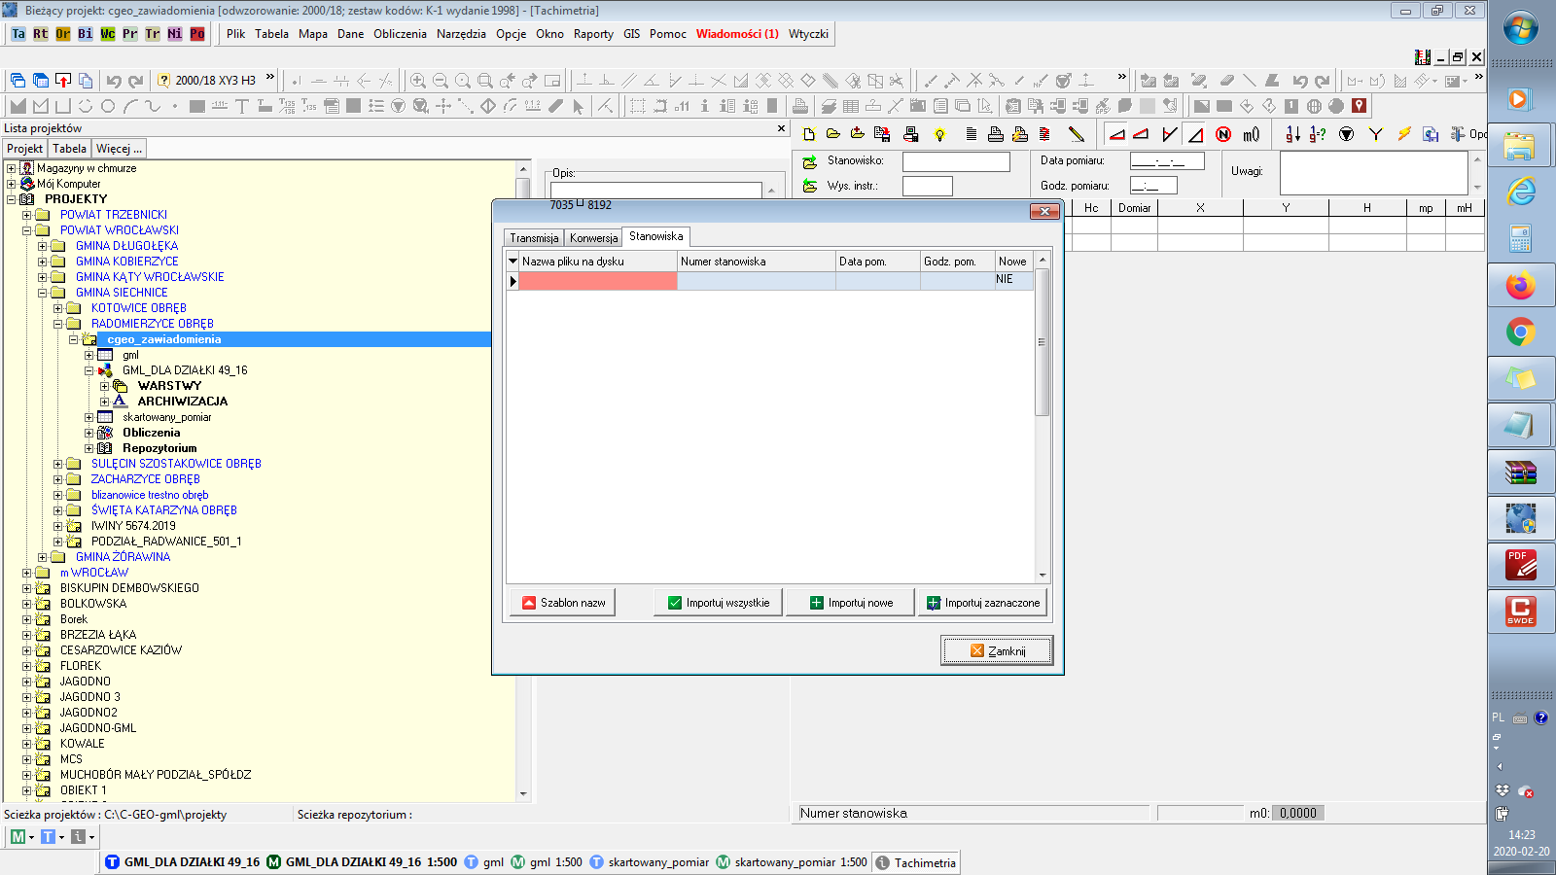The width and height of the screenshot is (1556, 875).
Task: Open the Narzędzia menu
Action: coord(461,34)
